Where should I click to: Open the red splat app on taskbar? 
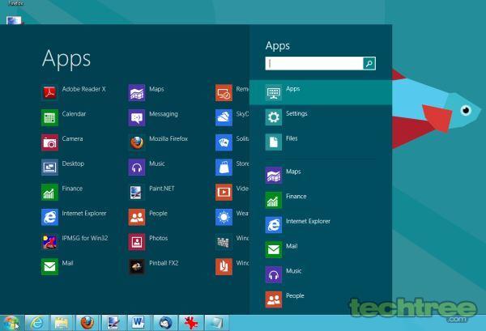[191, 323]
